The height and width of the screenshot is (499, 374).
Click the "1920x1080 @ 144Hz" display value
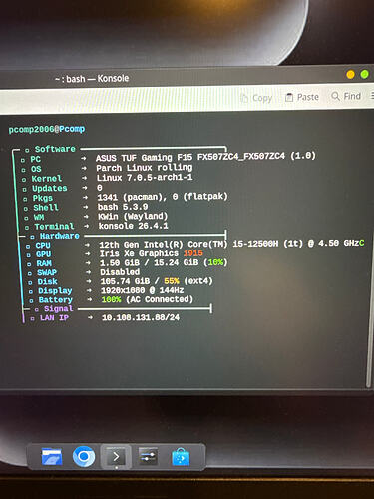pos(142,290)
